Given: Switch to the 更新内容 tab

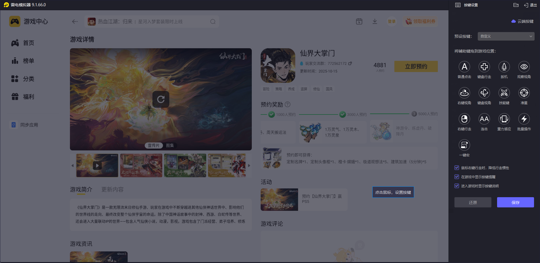Looking at the screenshot, I should point(112,189).
